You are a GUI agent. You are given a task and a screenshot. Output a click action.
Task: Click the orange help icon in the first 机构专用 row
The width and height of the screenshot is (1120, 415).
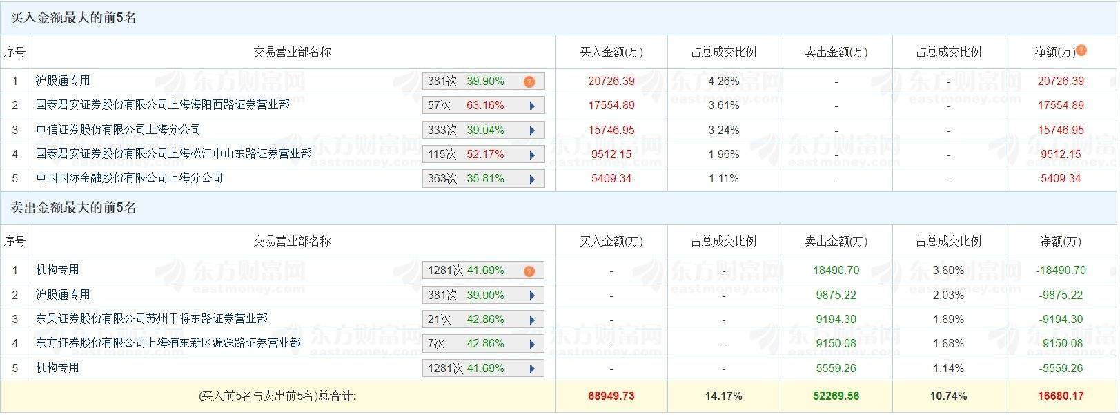click(529, 271)
